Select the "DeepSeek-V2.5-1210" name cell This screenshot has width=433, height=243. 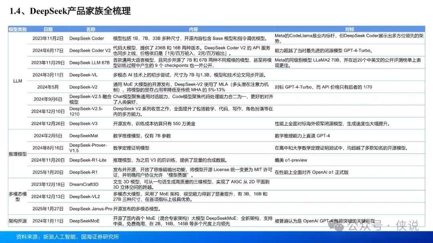coord(86,111)
